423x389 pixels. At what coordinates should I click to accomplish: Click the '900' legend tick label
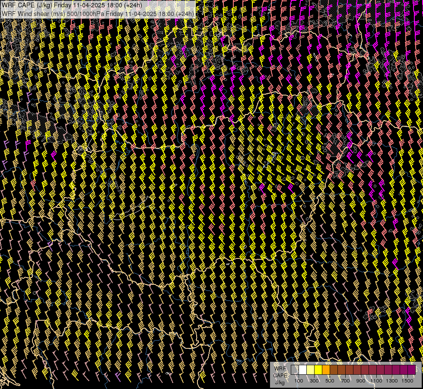(x=361, y=381)
